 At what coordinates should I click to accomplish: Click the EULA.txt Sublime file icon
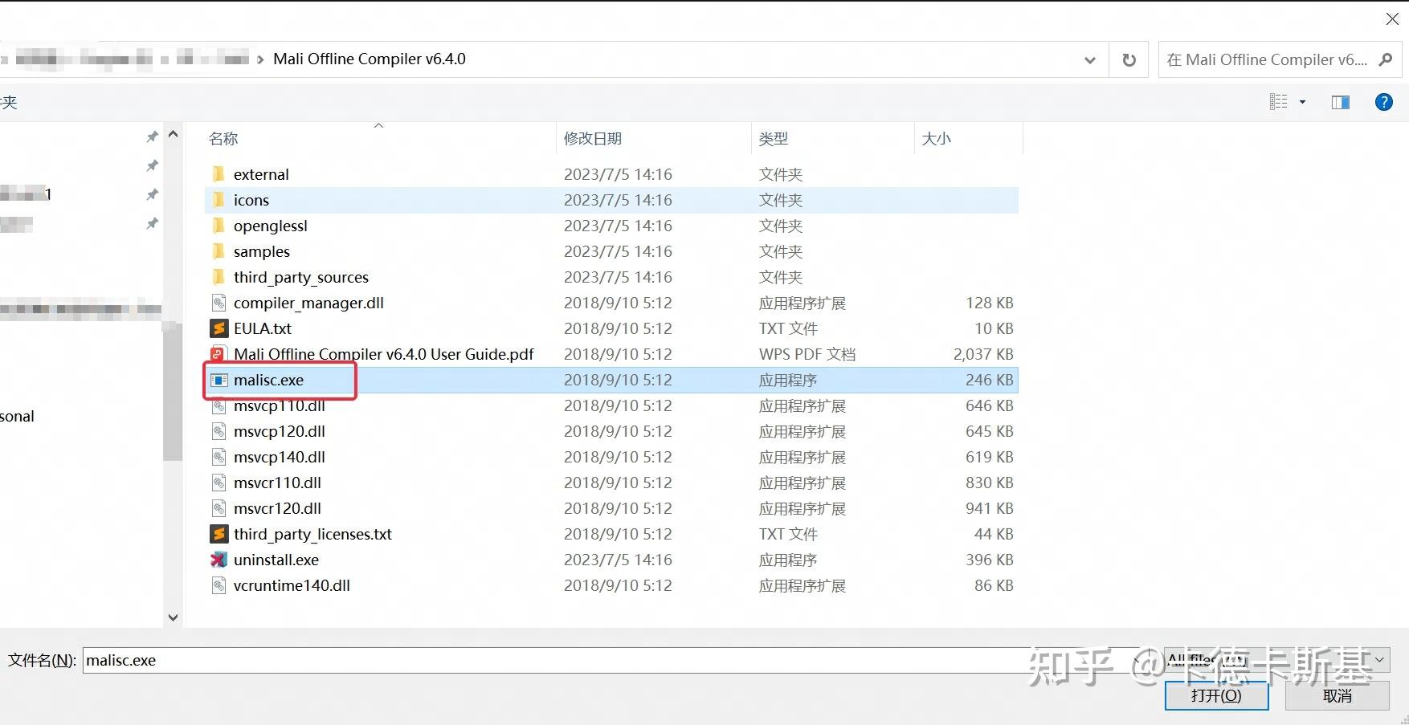(218, 328)
